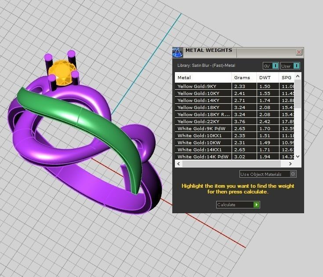
Task: Toggle the User library switch
Action: coord(296,66)
